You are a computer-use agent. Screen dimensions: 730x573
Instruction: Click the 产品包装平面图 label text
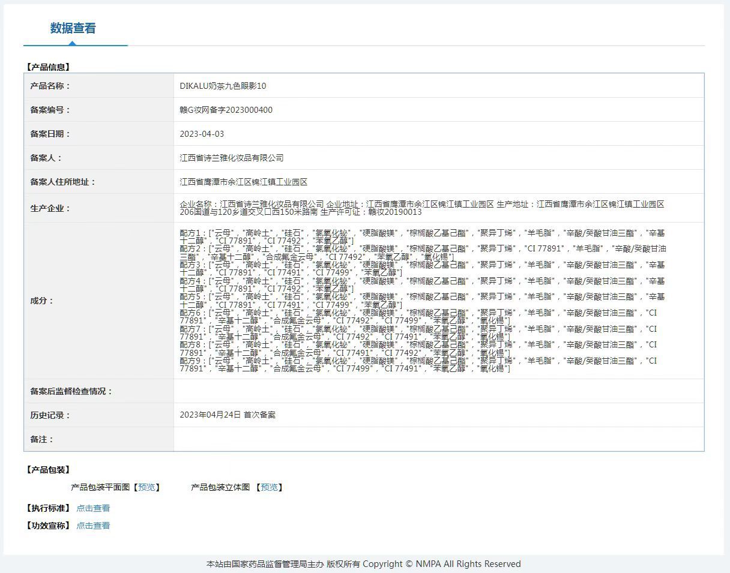(x=100, y=487)
